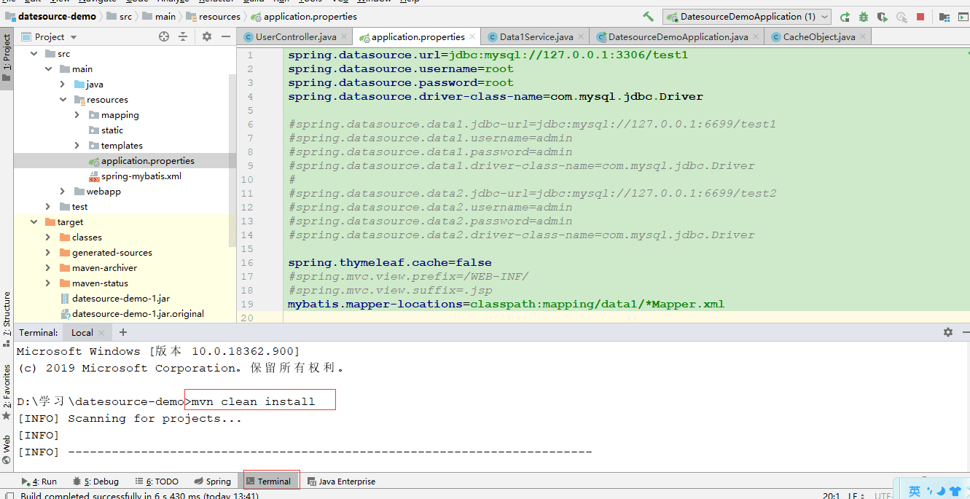Run with Coverage icon
This screenshot has width=970, height=499.
point(883,16)
